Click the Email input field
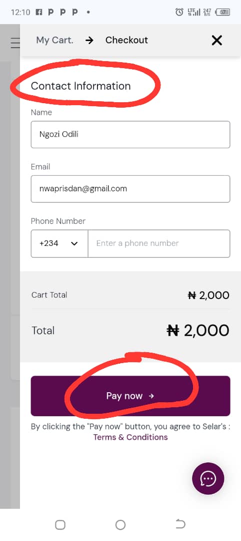Viewport: 241px width, 541px height. click(x=130, y=189)
